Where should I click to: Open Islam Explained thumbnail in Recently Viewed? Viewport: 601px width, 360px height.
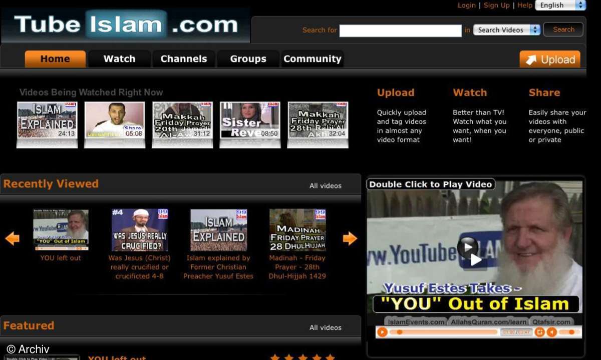218,230
